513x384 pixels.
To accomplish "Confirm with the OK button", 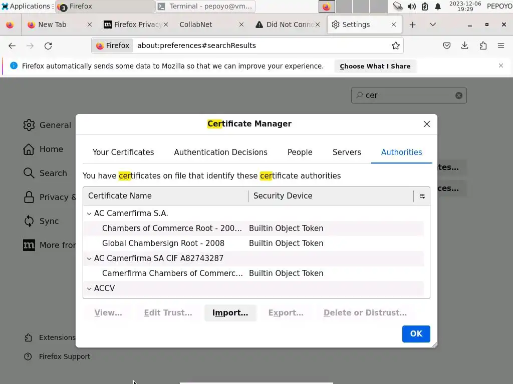I will coord(416,334).
